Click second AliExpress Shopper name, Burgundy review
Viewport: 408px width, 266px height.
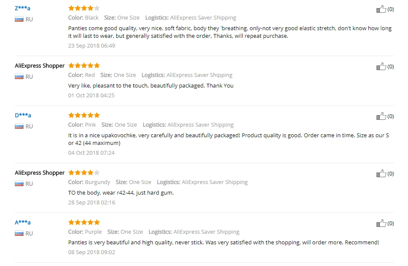(40, 173)
